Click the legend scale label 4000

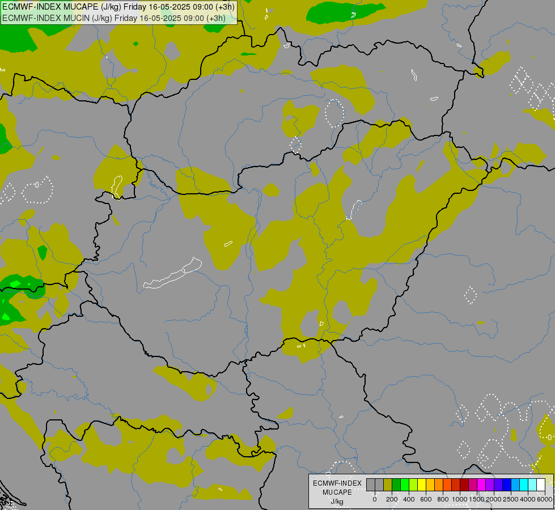coord(528,499)
